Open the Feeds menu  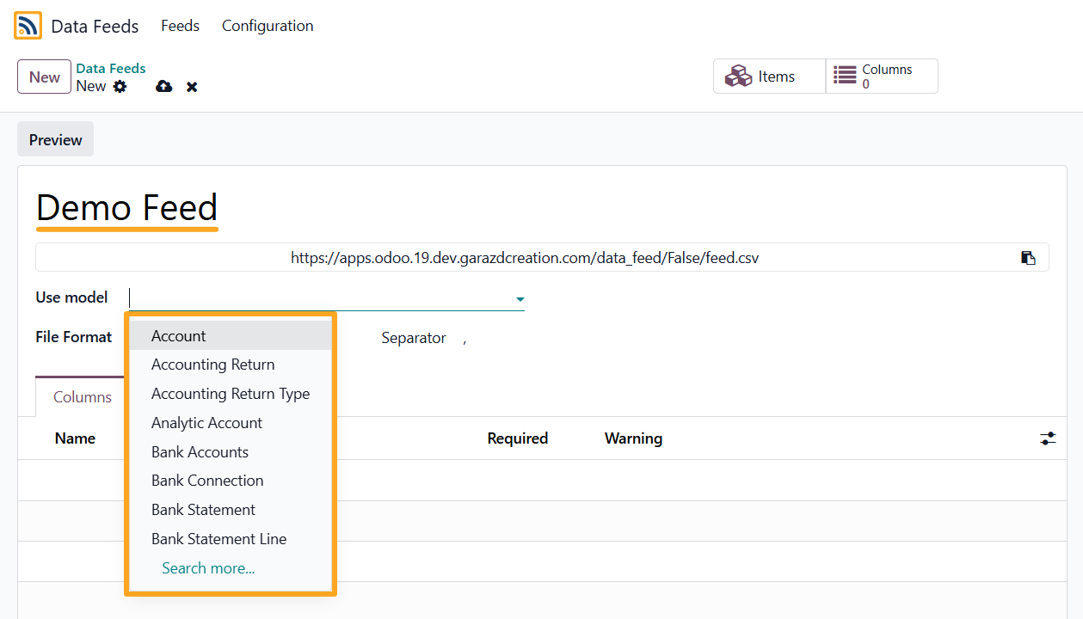pos(180,26)
